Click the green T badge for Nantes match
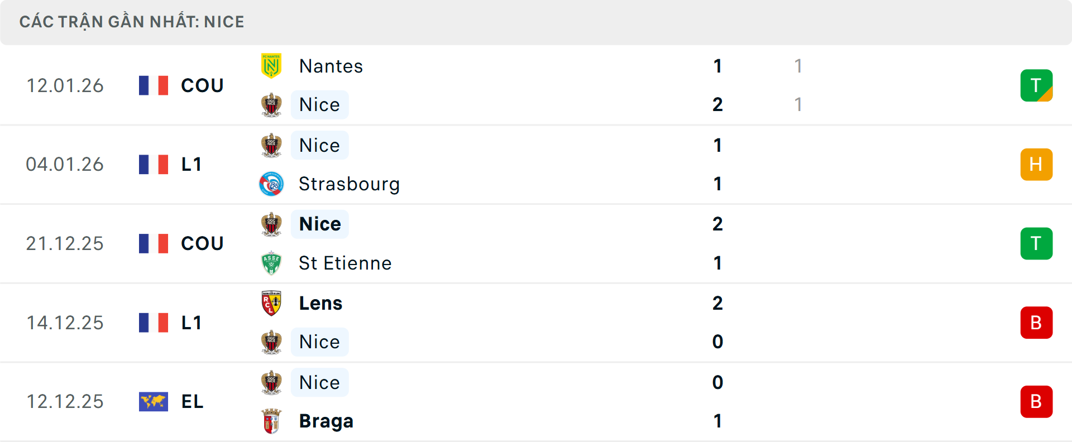The image size is (1072, 442). point(1036,85)
